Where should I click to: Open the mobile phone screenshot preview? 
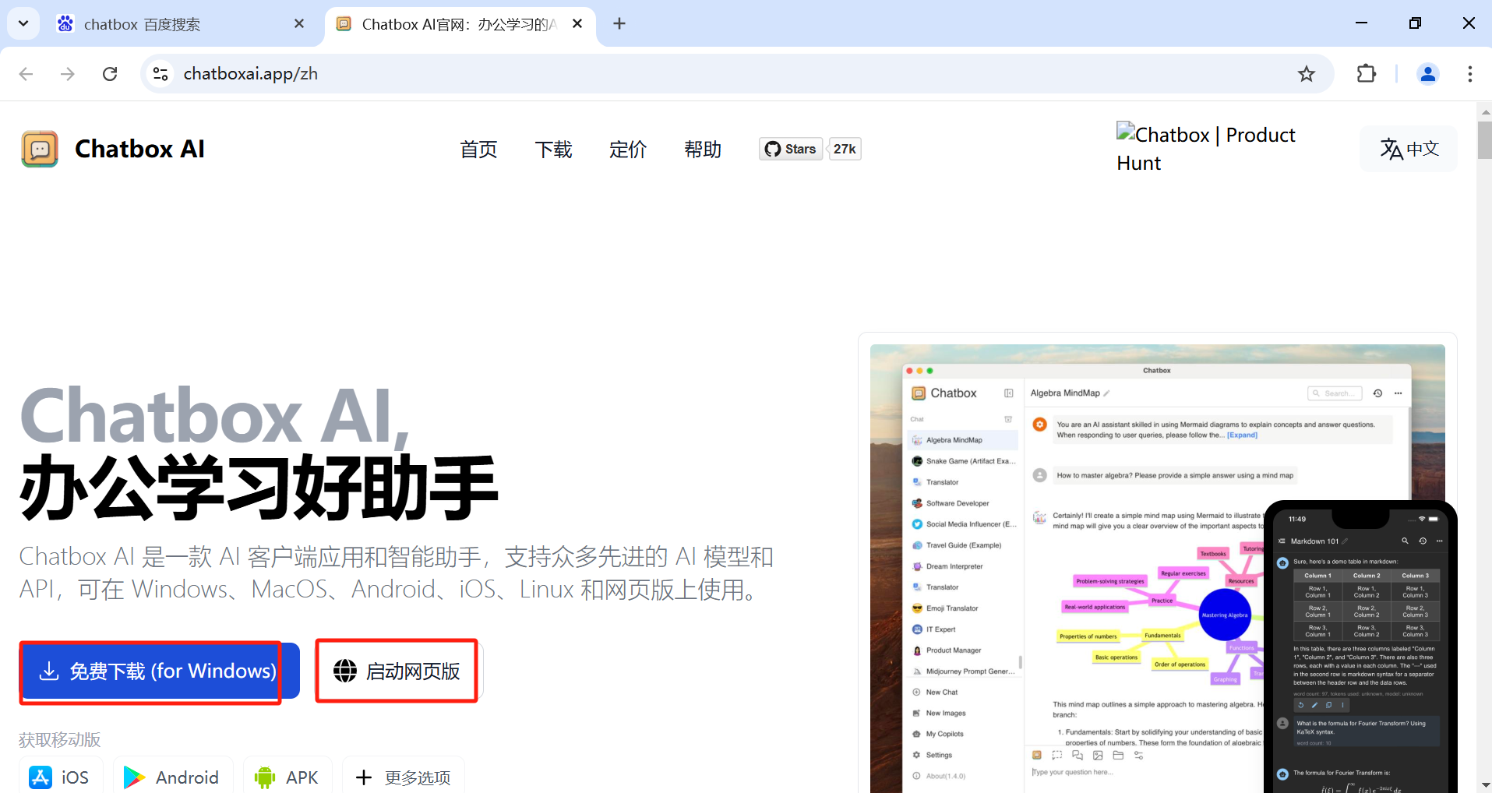(1360, 647)
